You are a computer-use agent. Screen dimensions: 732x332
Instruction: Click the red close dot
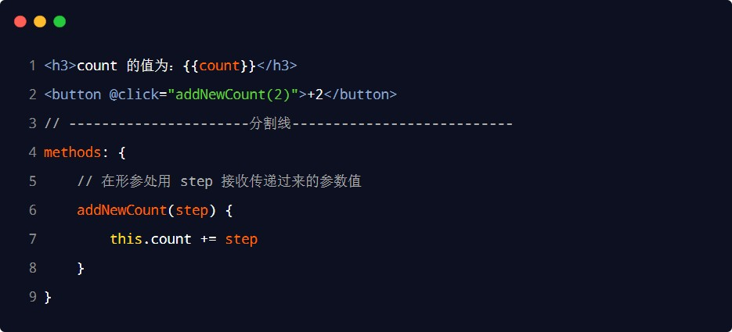20,22
